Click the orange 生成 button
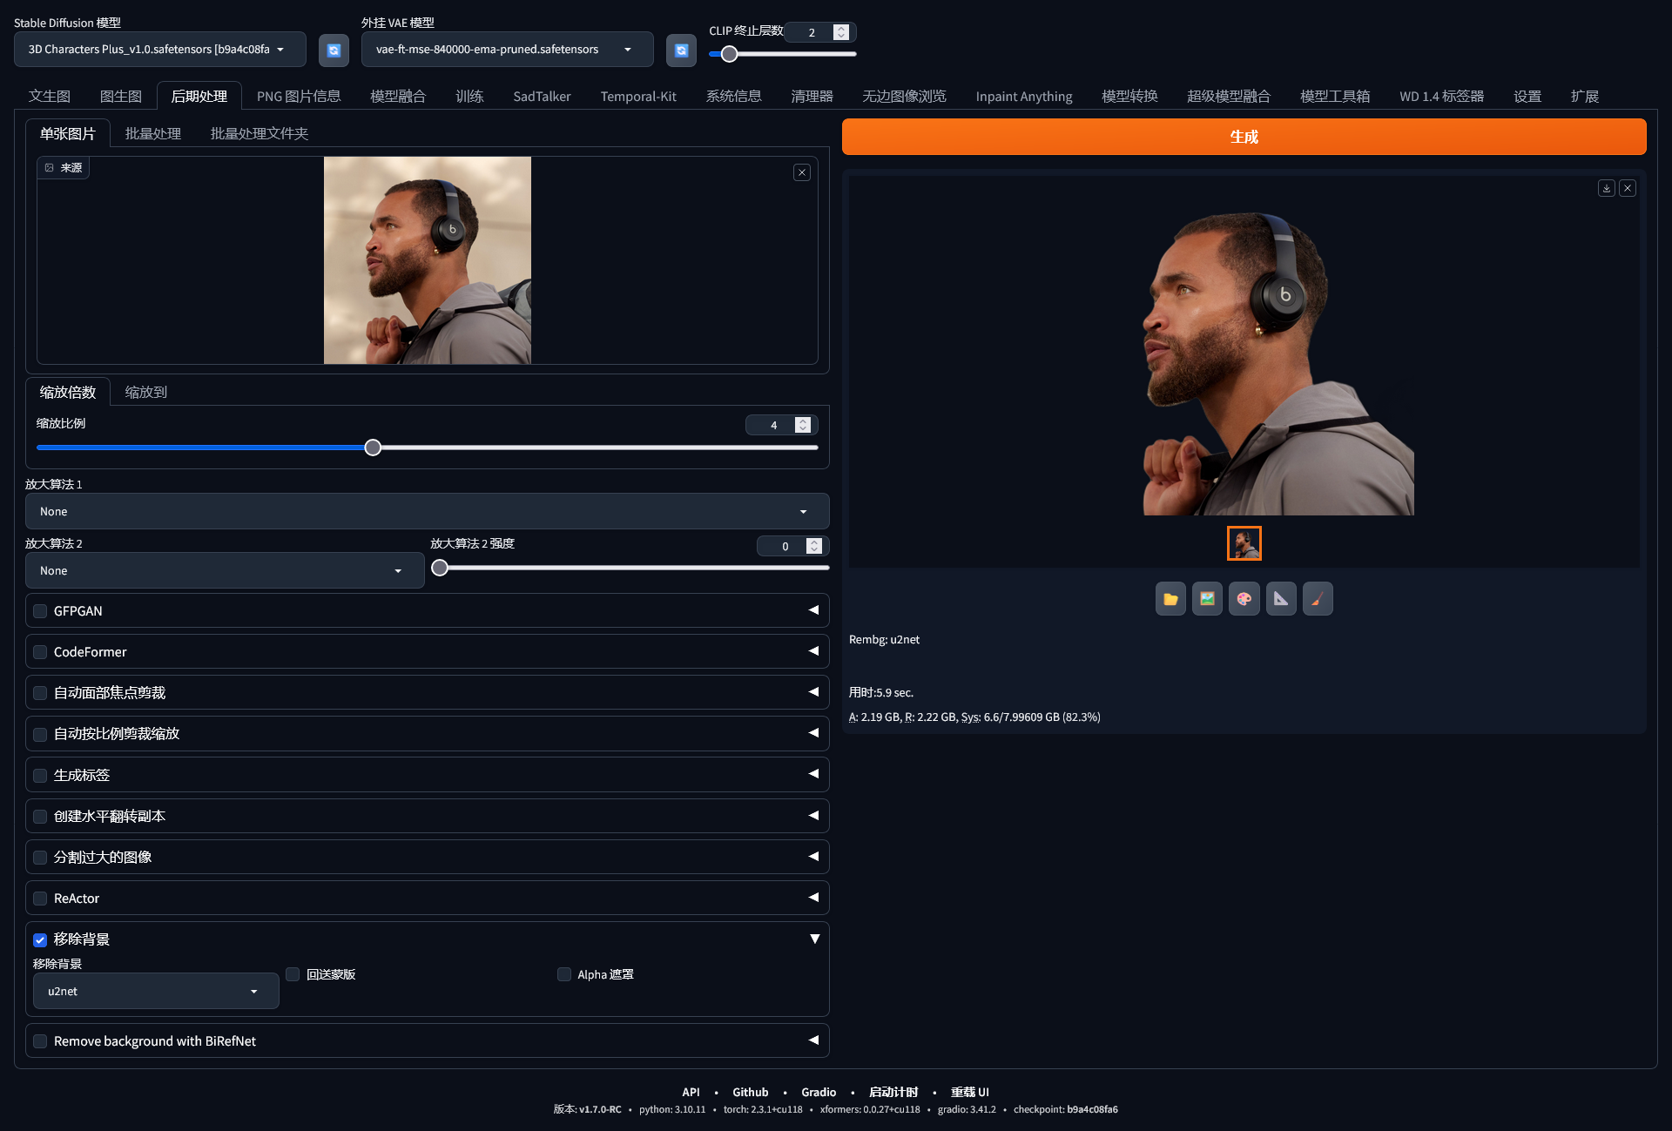 tap(1244, 137)
